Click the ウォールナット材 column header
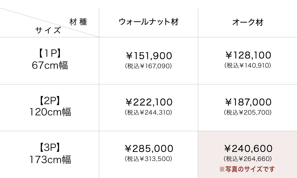This screenshot has height=178, width=297. (148, 22)
